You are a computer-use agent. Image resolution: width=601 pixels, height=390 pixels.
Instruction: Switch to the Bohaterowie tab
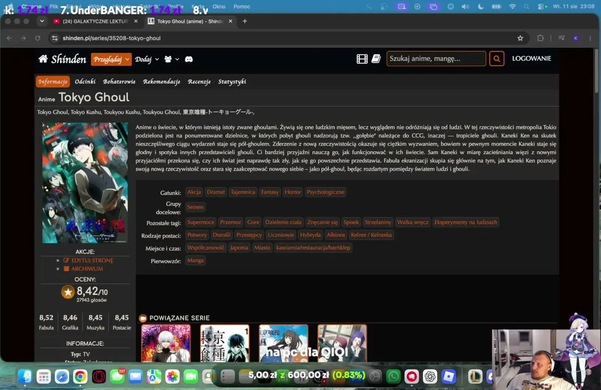[119, 82]
